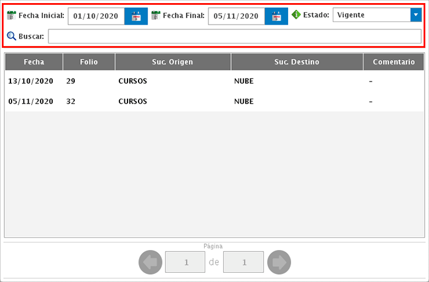Sort by the Folio column header
This screenshot has width=429, height=282.
(x=88, y=62)
